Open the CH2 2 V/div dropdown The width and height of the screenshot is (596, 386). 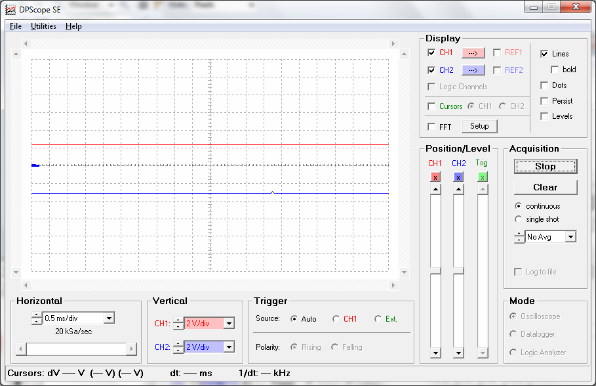click(229, 347)
